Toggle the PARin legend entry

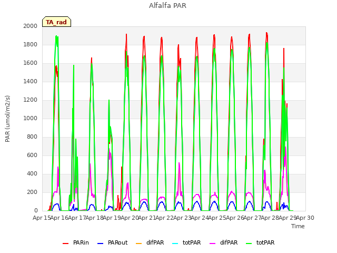(76, 242)
